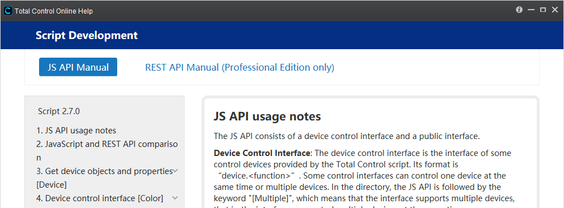Switch to the JS API Manual tab
564x208 pixels.
pyautogui.click(x=78, y=67)
